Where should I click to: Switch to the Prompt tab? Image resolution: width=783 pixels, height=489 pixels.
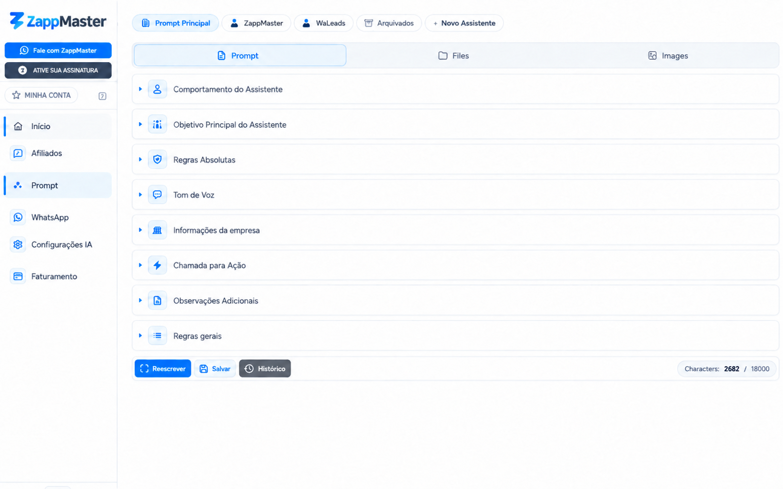240,56
